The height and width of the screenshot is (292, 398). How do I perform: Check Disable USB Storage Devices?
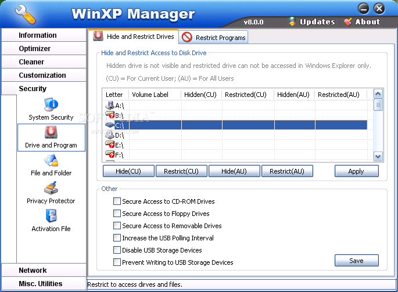(x=117, y=250)
